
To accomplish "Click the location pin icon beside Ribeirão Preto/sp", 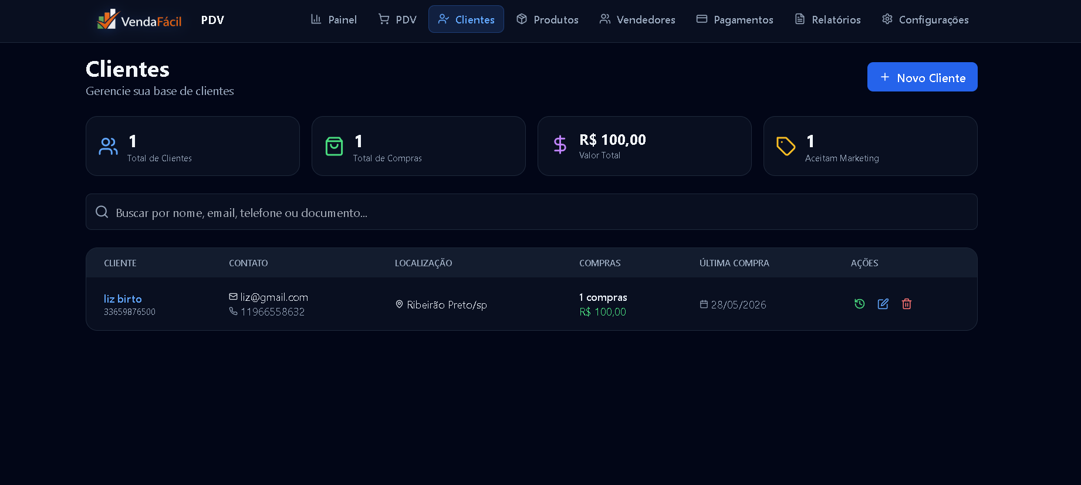I will point(400,304).
